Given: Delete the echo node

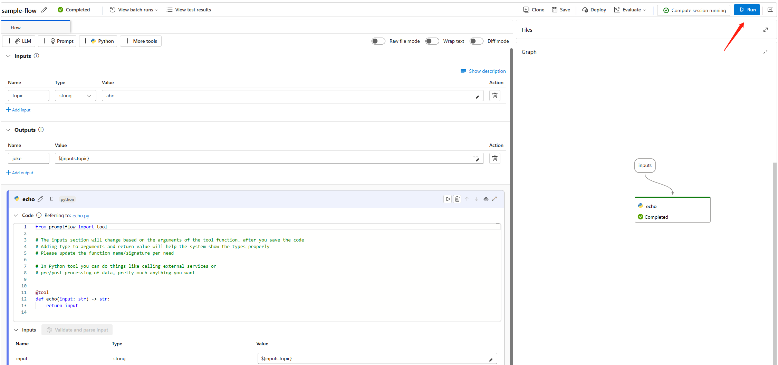Looking at the screenshot, I should point(457,199).
